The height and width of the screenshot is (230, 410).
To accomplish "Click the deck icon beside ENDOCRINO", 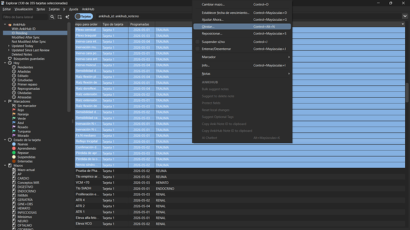I will pos(14,191).
